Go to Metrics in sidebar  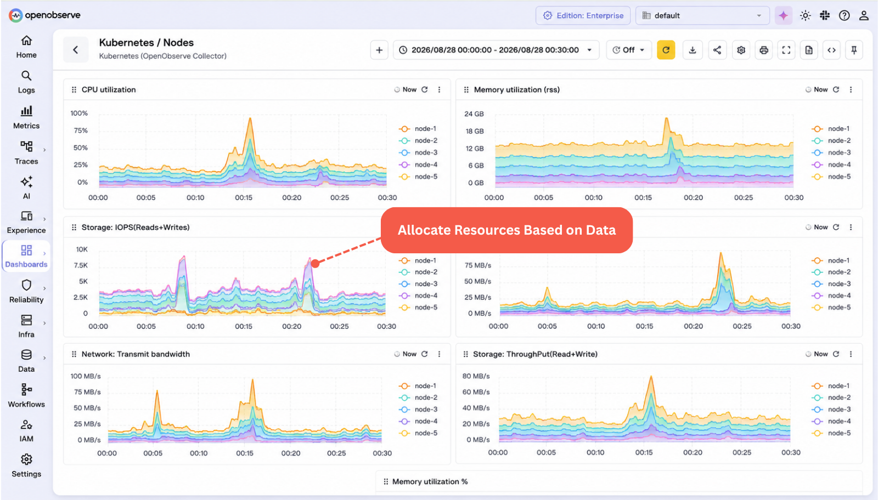click(x=26, y=118)
